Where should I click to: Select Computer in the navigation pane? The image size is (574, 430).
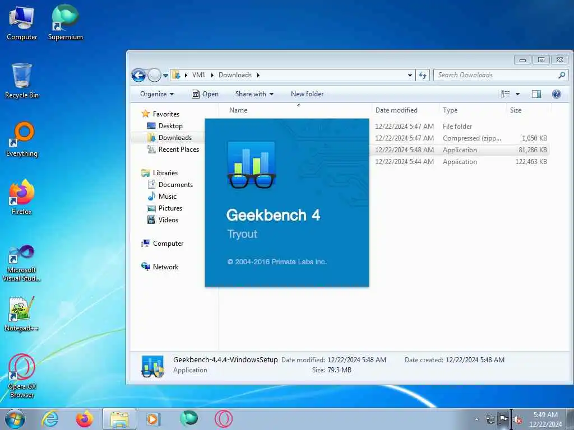pyautogui.click(x=162, y=244)
